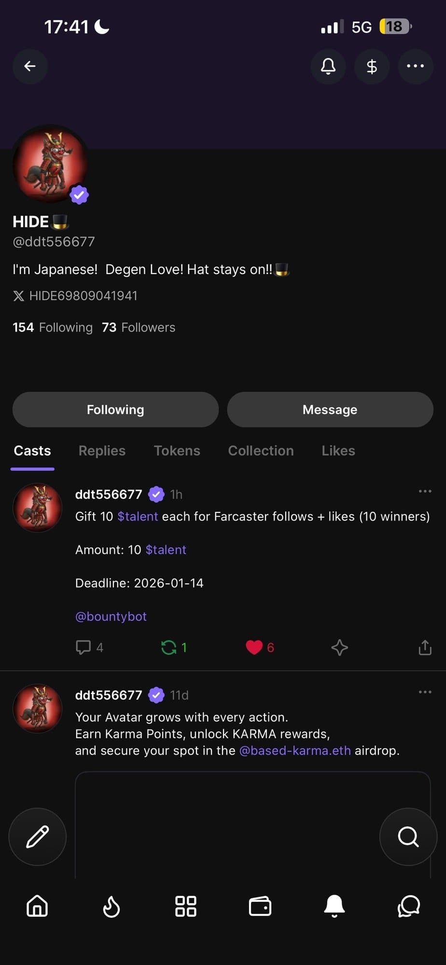Share the talent gift cast
Screen dimensions: 446x965
pyautogui.click(x=425, y=648)
